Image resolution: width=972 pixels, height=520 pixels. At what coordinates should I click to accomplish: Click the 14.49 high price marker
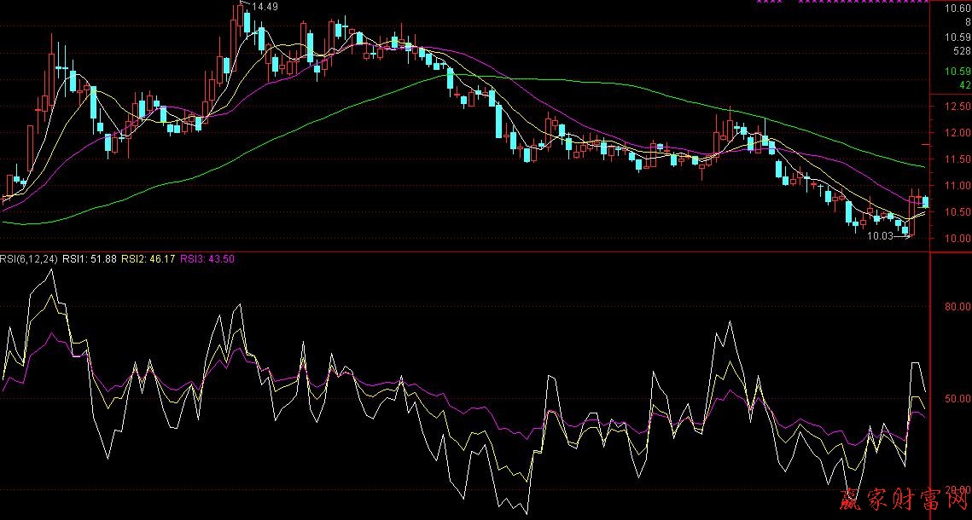coord(265,7)
